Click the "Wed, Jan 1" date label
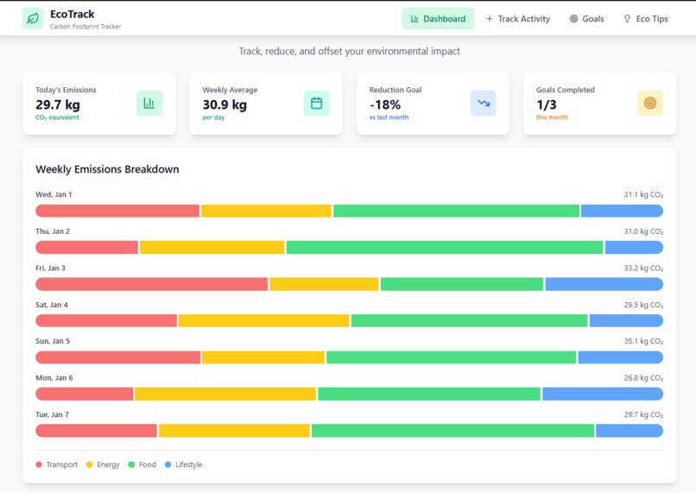Viewport: 696px width, 493px height. [x=54, y=194]
